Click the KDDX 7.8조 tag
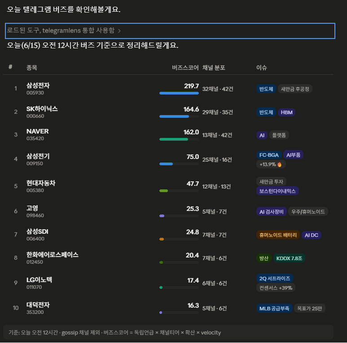 pos(289,258)
